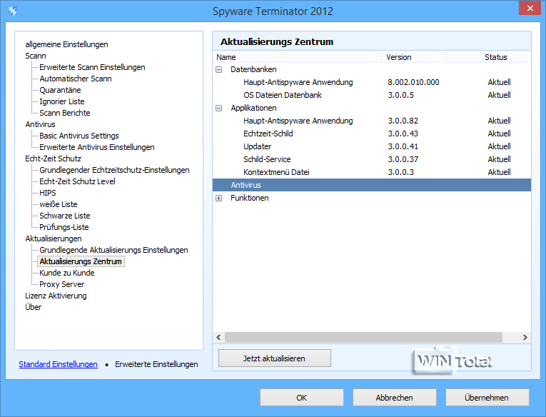Viewport: 546px width, 417px height.
Task: Click Jetzt aktualisieren button
Action: [274, 358]
